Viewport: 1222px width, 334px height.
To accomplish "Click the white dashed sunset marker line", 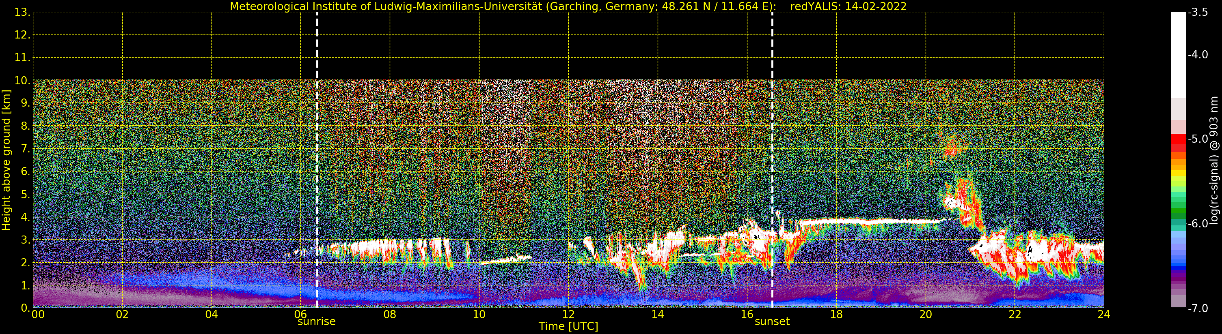I will click(772, 160).
